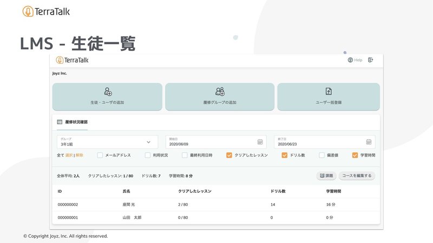
Task: Click the ドリル数: 7 summary text
Action: pos(151,176)
